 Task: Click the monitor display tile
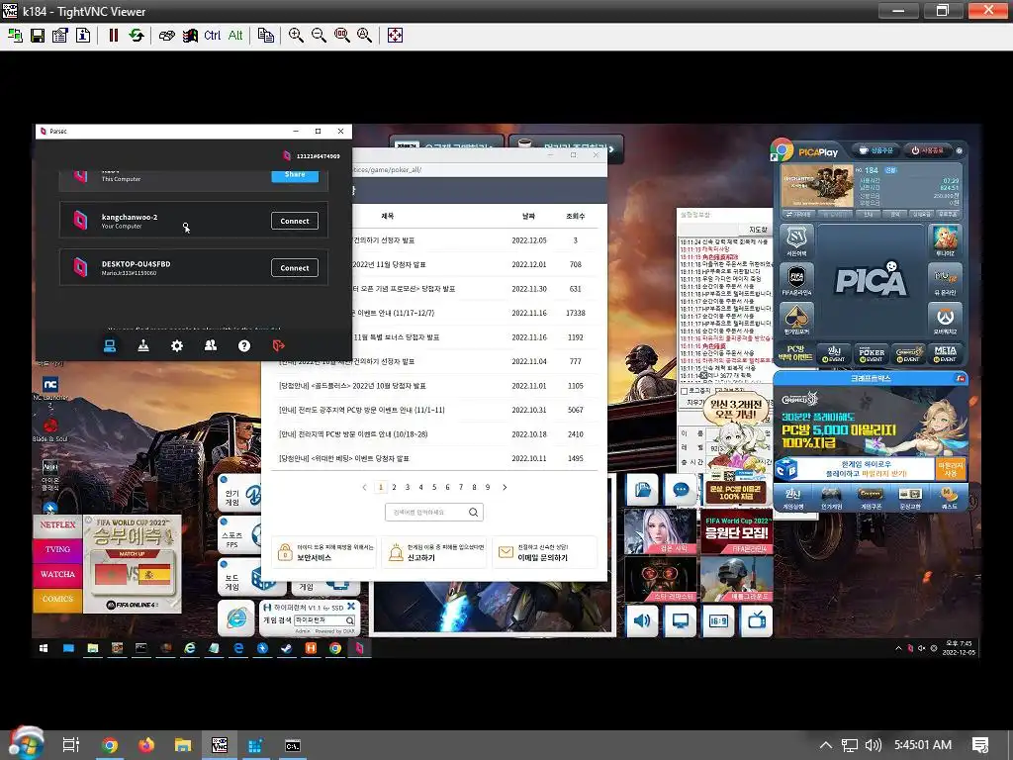tap(681, 621)
